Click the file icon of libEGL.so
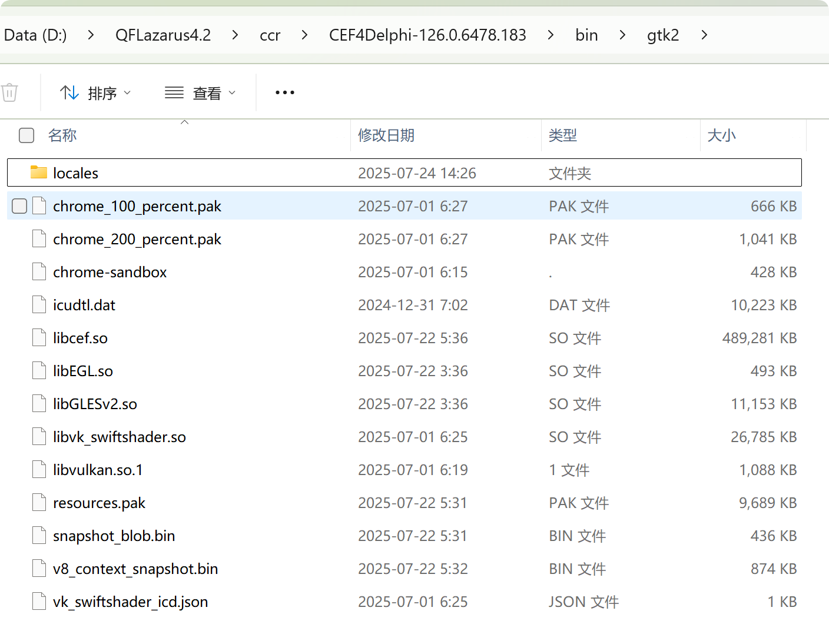829x624 pixels. 39,371
